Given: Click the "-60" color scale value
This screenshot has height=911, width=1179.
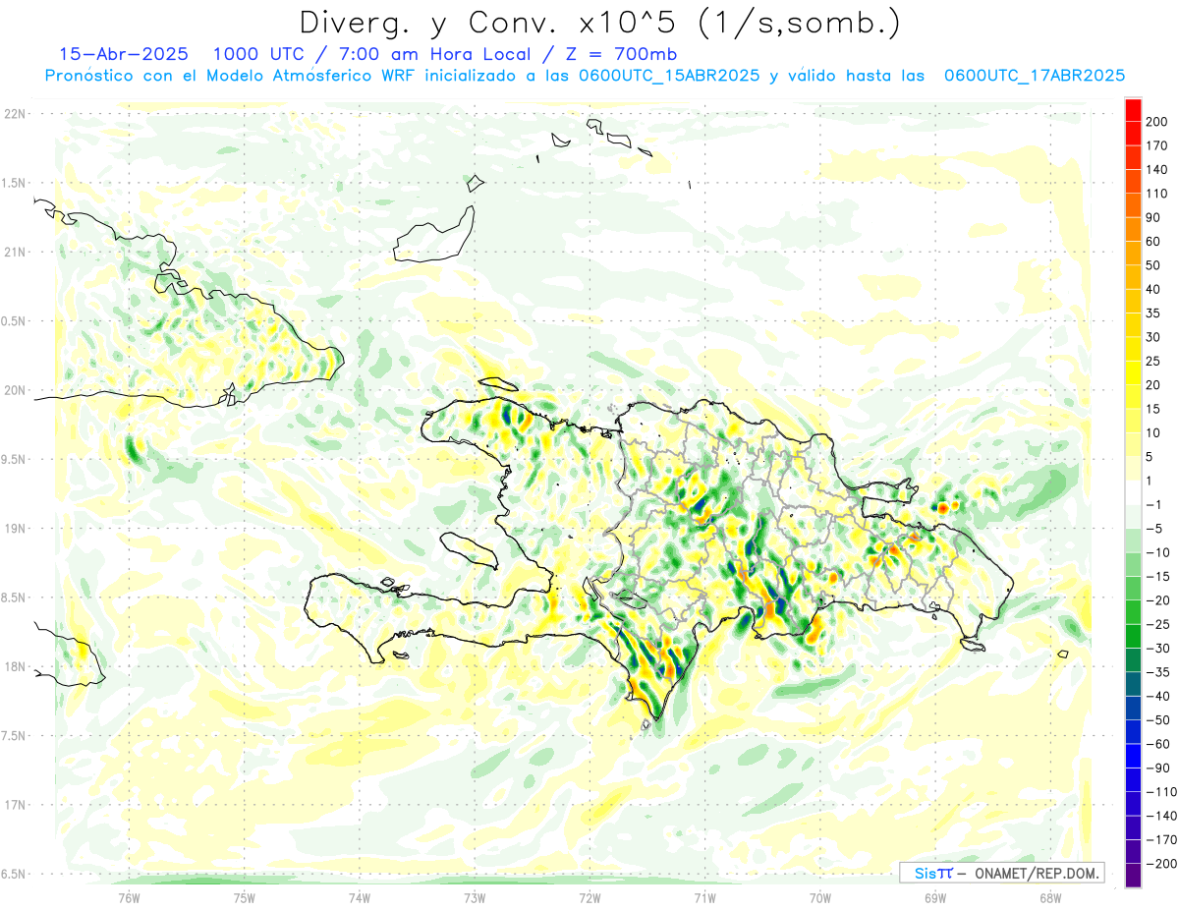Looking at the screenshot, I should (x=1160, y=744).
